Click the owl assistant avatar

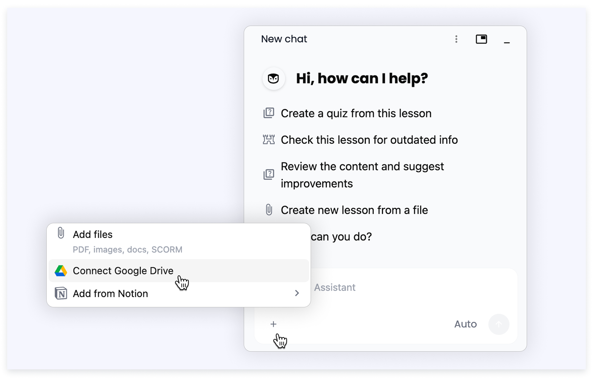coord(274,79)
